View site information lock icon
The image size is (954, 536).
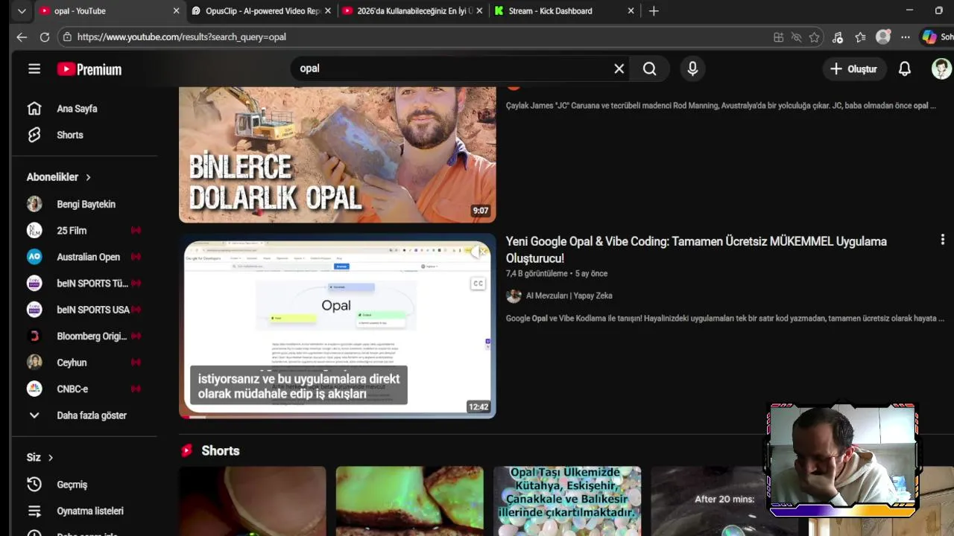coord(67,36)
